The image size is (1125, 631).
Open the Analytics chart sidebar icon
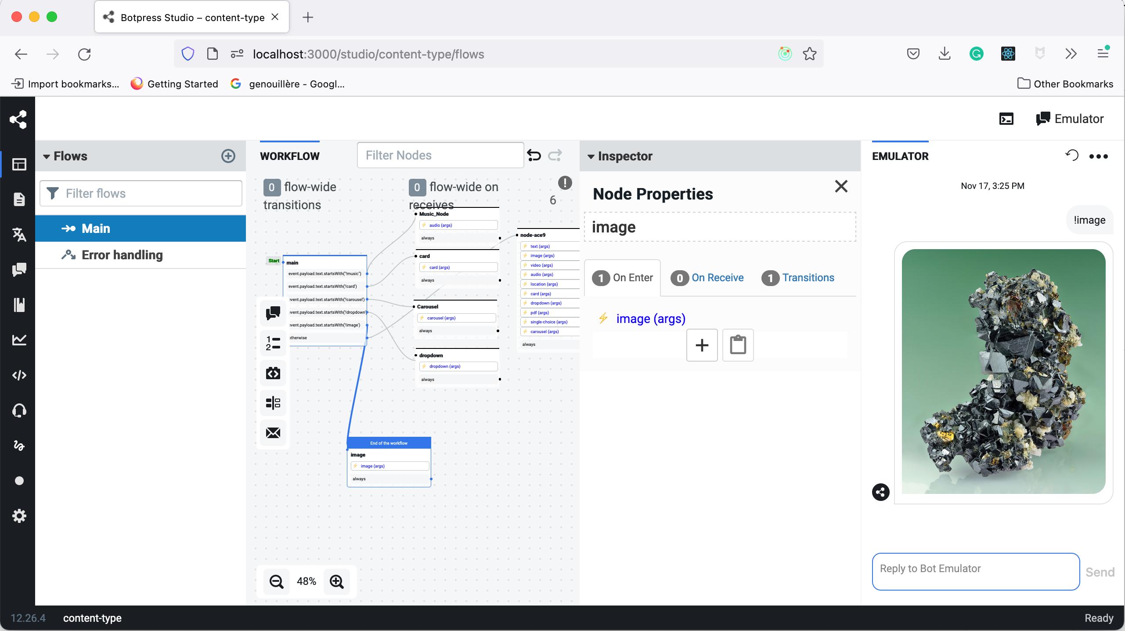(x=19, y=340)
